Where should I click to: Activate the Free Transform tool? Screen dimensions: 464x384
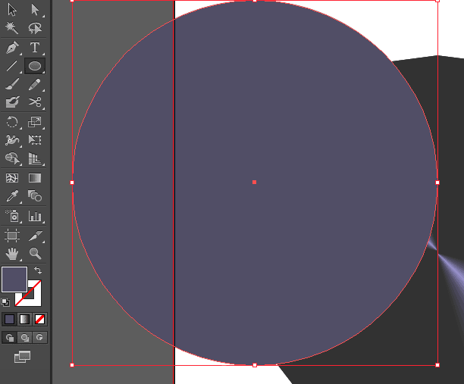(x=35, y=140)
